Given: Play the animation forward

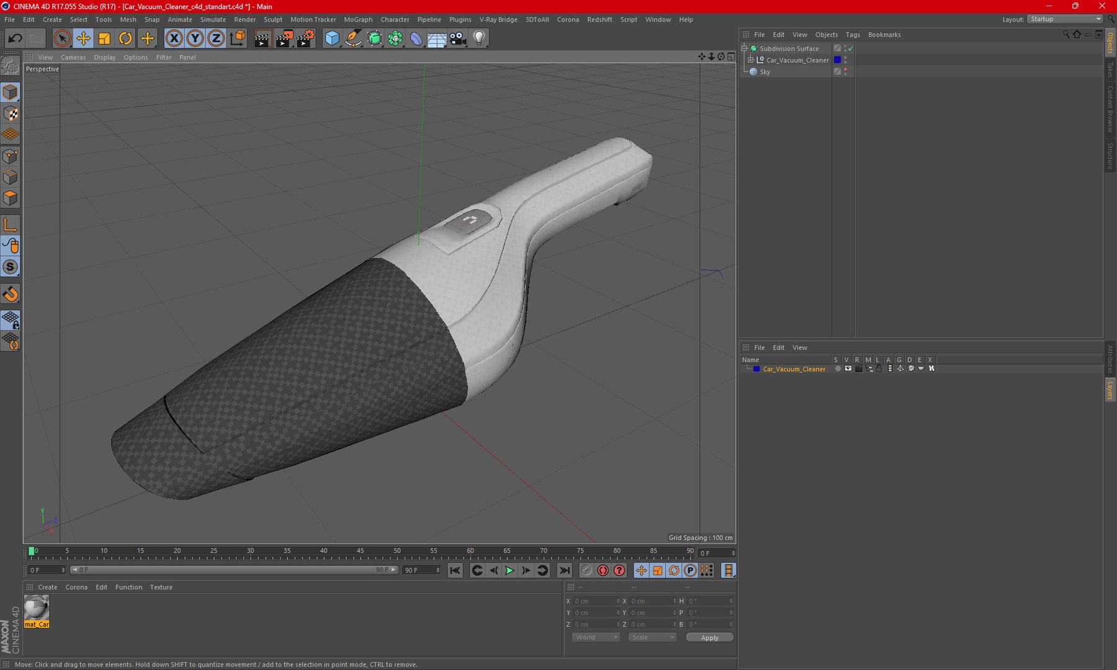Looking at the screenshot, I should 509,570.
